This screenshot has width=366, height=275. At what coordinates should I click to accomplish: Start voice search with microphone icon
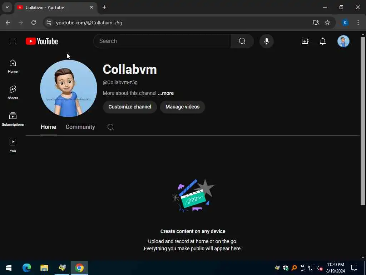(266, 41)
